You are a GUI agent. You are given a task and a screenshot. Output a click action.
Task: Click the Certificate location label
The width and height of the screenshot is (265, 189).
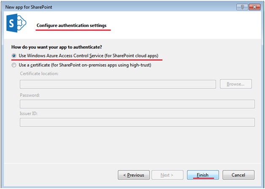[39, 74]
